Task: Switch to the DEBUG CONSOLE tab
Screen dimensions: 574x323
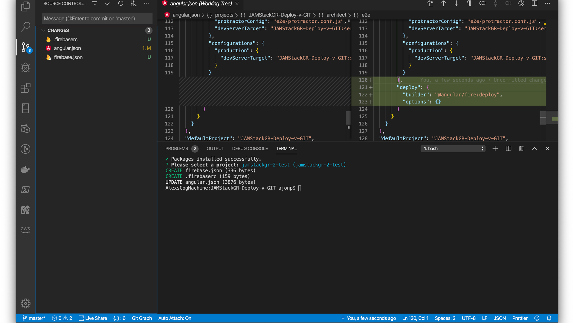Action: 250,149
